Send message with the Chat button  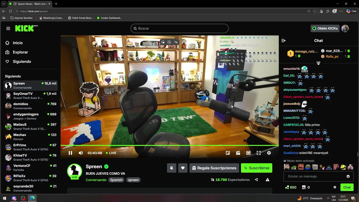point(347,187)
